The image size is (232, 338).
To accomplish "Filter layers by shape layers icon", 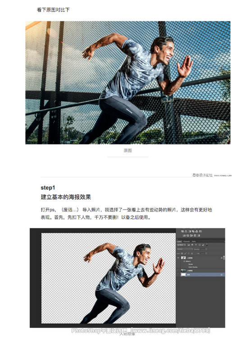I will tap(200, 245).
